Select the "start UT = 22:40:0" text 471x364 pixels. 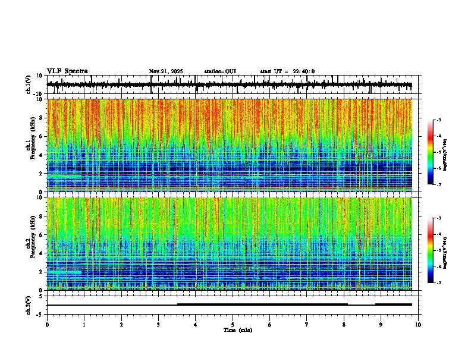coord(287,71)
